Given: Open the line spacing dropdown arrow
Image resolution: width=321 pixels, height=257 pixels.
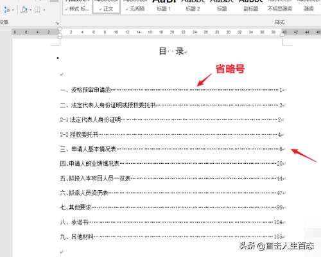Looking at the screenshot, I should click(x=13, y=10).
